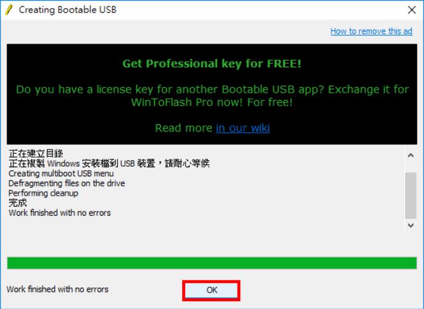Click the log scrollbar up arrow
This screenshot has height=309, width=424.
[411, 156]
